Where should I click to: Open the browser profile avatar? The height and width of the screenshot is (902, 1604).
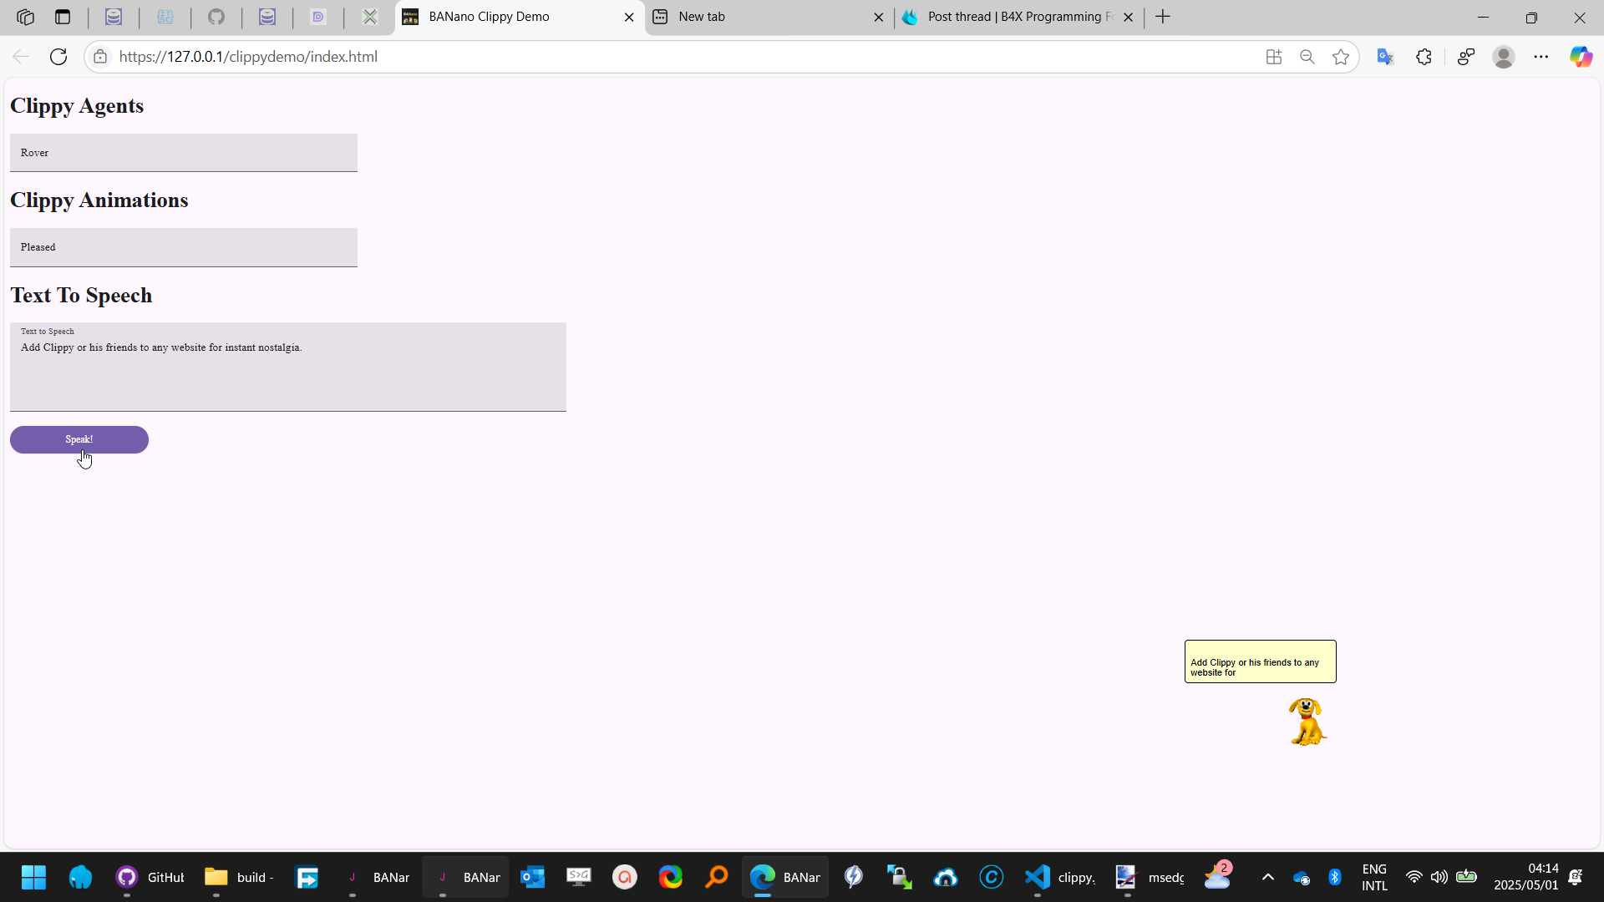(1504, 57)
